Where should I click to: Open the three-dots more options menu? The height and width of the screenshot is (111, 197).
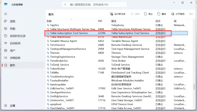pyautogui.click(x=191, y=14)
